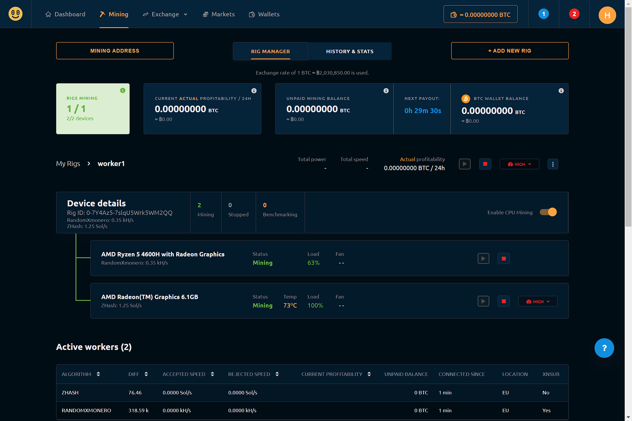Click the Next Payout countdown timer
This screenshot has height=421, width=632.
(x=423, y=111)
